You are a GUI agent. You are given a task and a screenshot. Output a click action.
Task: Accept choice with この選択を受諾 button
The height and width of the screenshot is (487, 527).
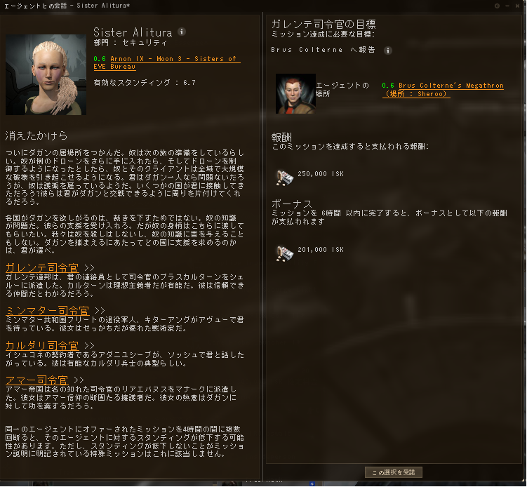(393, 472)
